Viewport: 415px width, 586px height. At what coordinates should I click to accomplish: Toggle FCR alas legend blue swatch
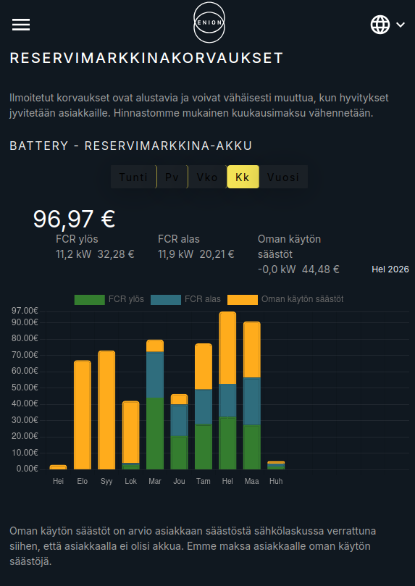[166, 300]
